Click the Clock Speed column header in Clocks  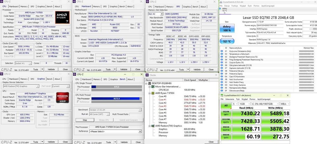190,80
